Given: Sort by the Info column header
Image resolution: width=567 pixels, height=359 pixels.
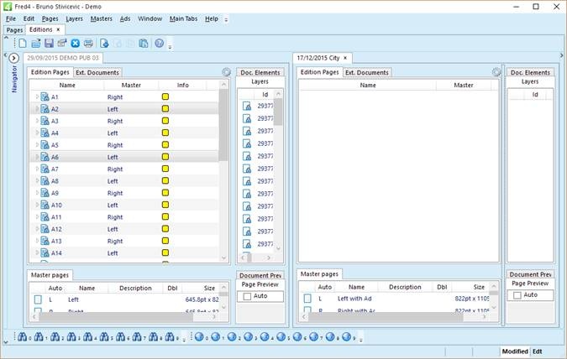Looking at the screenshot, I should (x=182, y=85).
